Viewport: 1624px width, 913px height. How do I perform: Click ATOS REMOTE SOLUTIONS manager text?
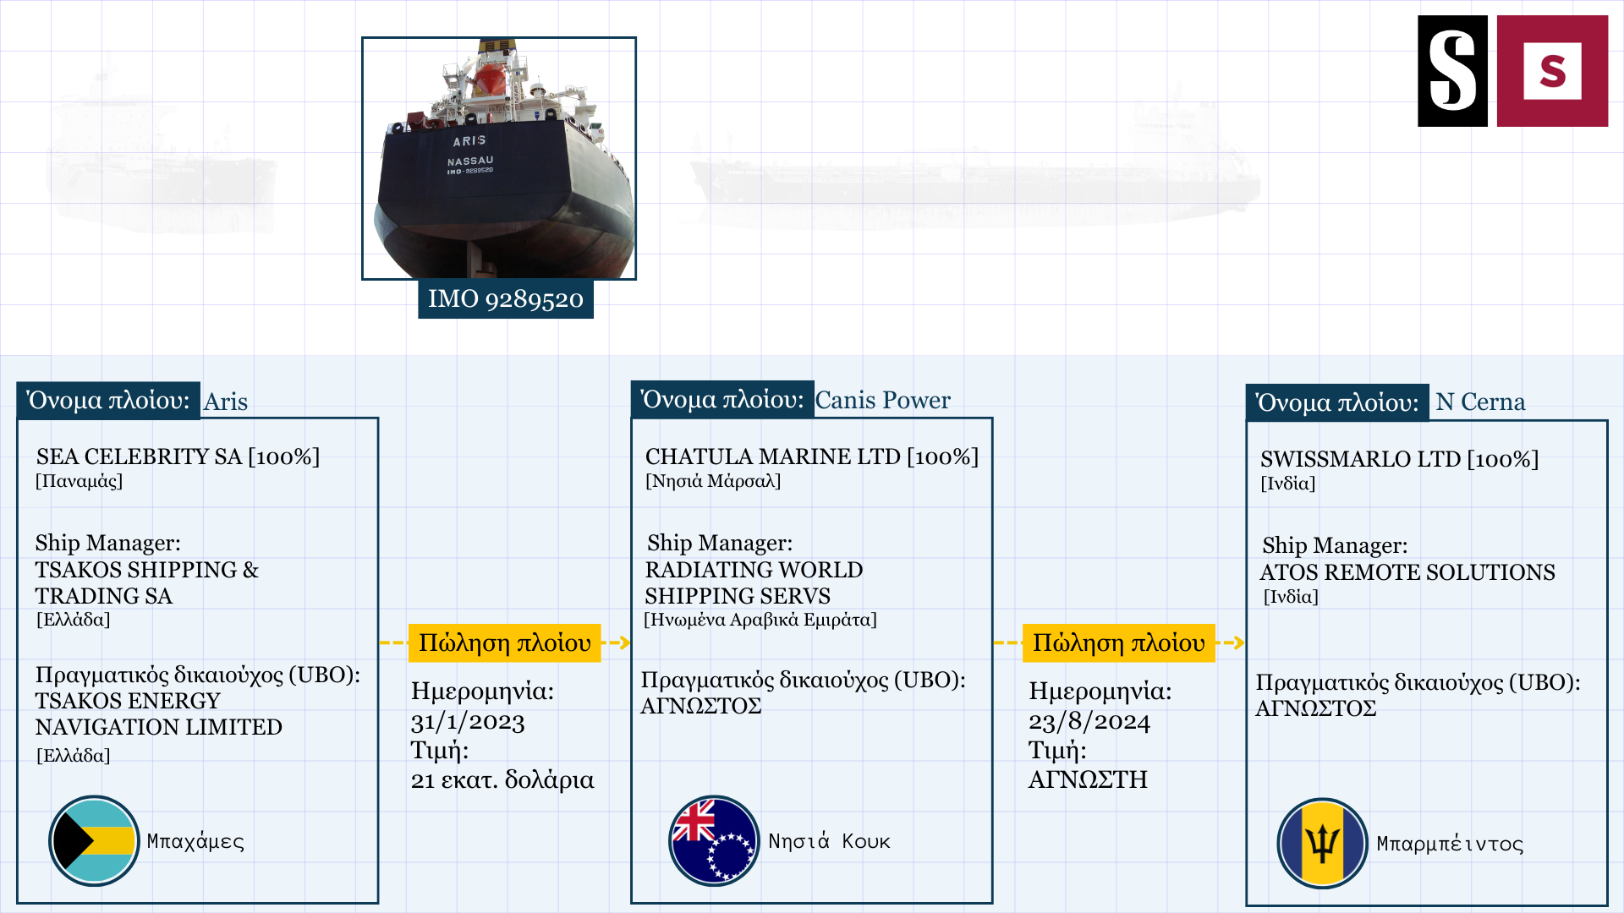click(x=1407, y=573)
